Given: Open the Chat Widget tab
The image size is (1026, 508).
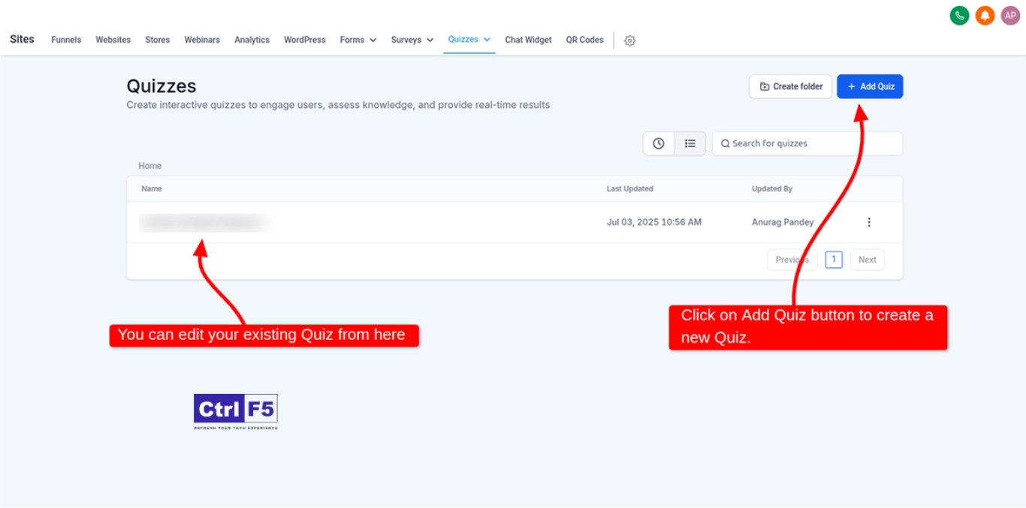Looking at the screenshot, I should pos(528,40).
